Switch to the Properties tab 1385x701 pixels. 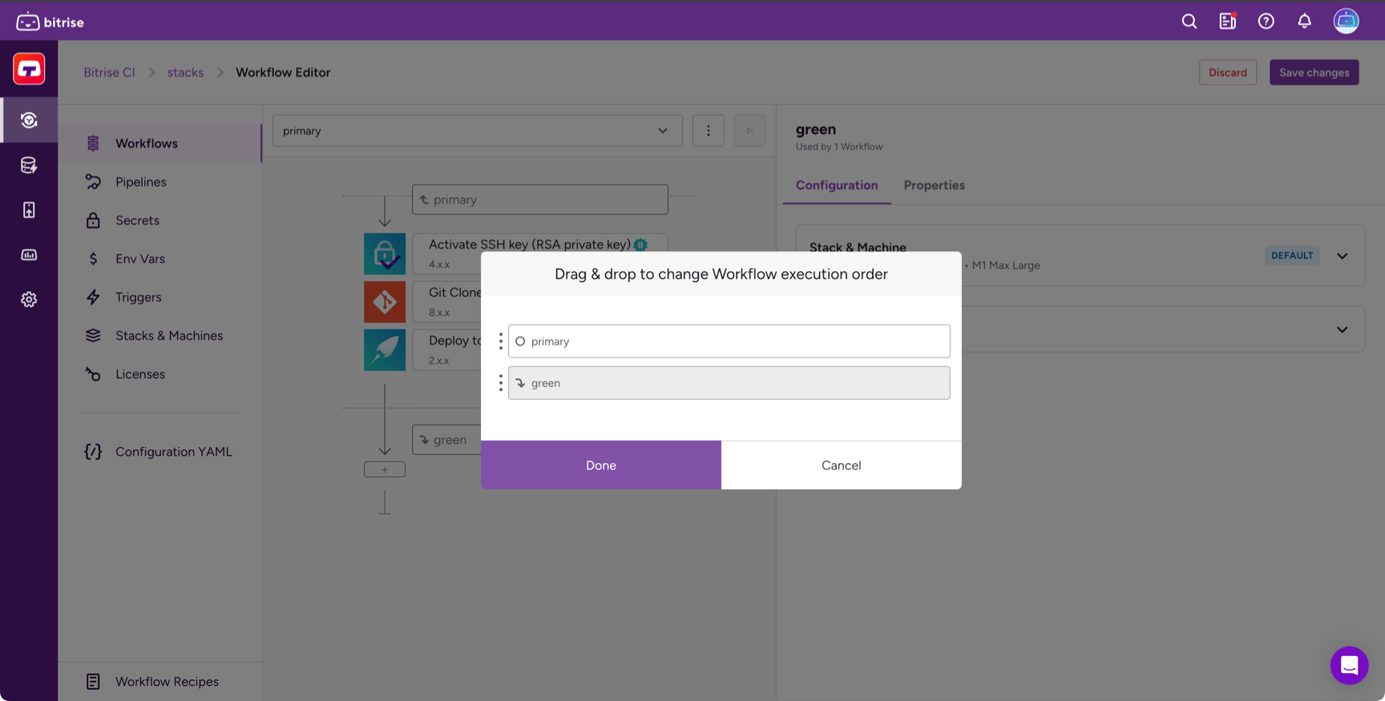pos(935,185)
